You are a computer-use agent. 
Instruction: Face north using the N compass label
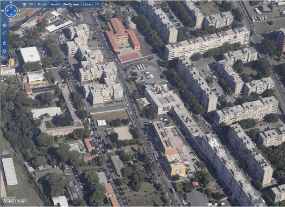point(11,2)
